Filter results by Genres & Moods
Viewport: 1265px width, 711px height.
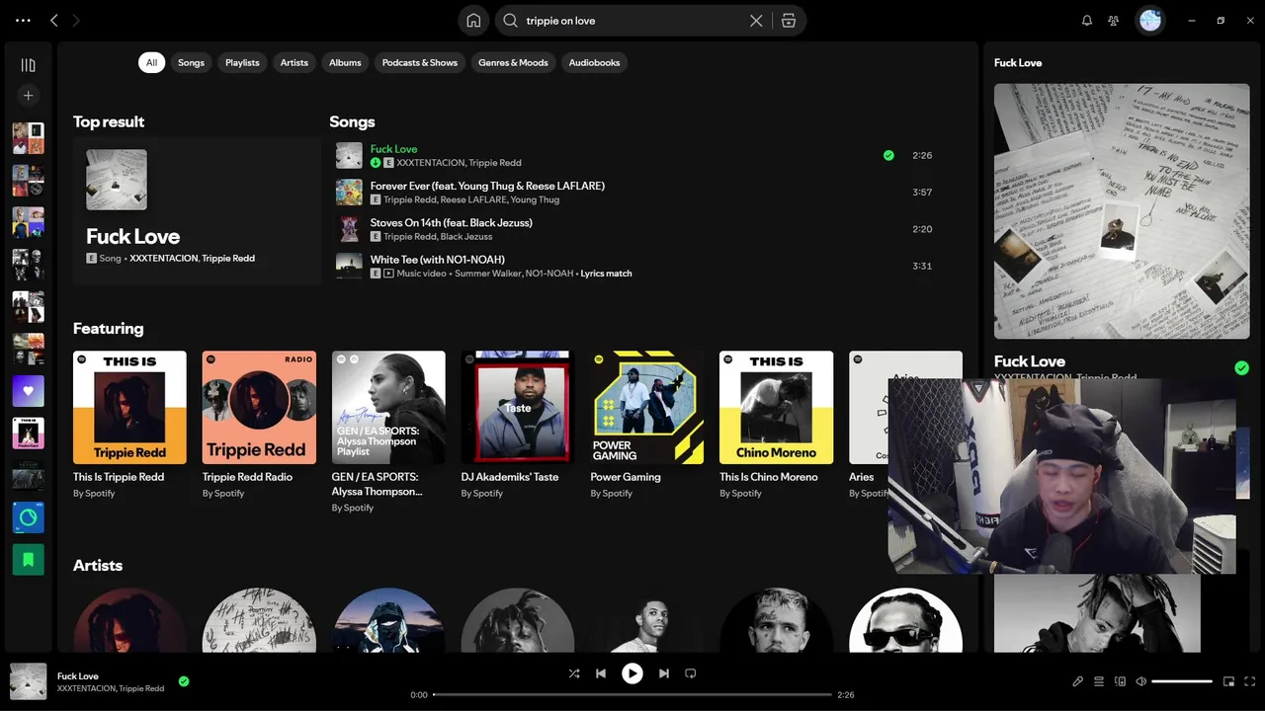(513, 62)
